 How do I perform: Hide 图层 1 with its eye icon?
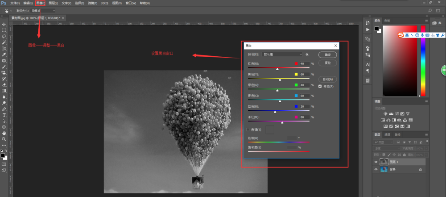click(x=376, y=162)
